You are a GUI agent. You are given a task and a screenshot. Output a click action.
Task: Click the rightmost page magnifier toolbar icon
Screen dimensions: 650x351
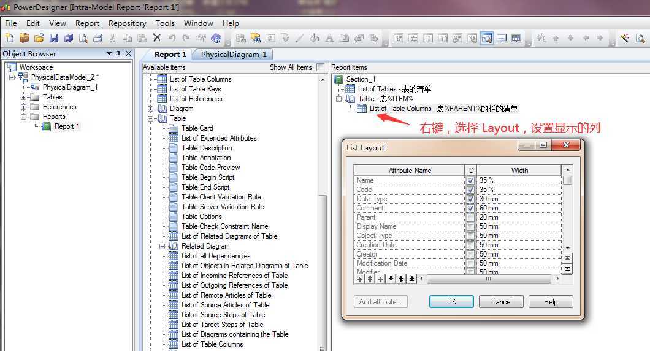pyautogui.click(x=640, y=38)
